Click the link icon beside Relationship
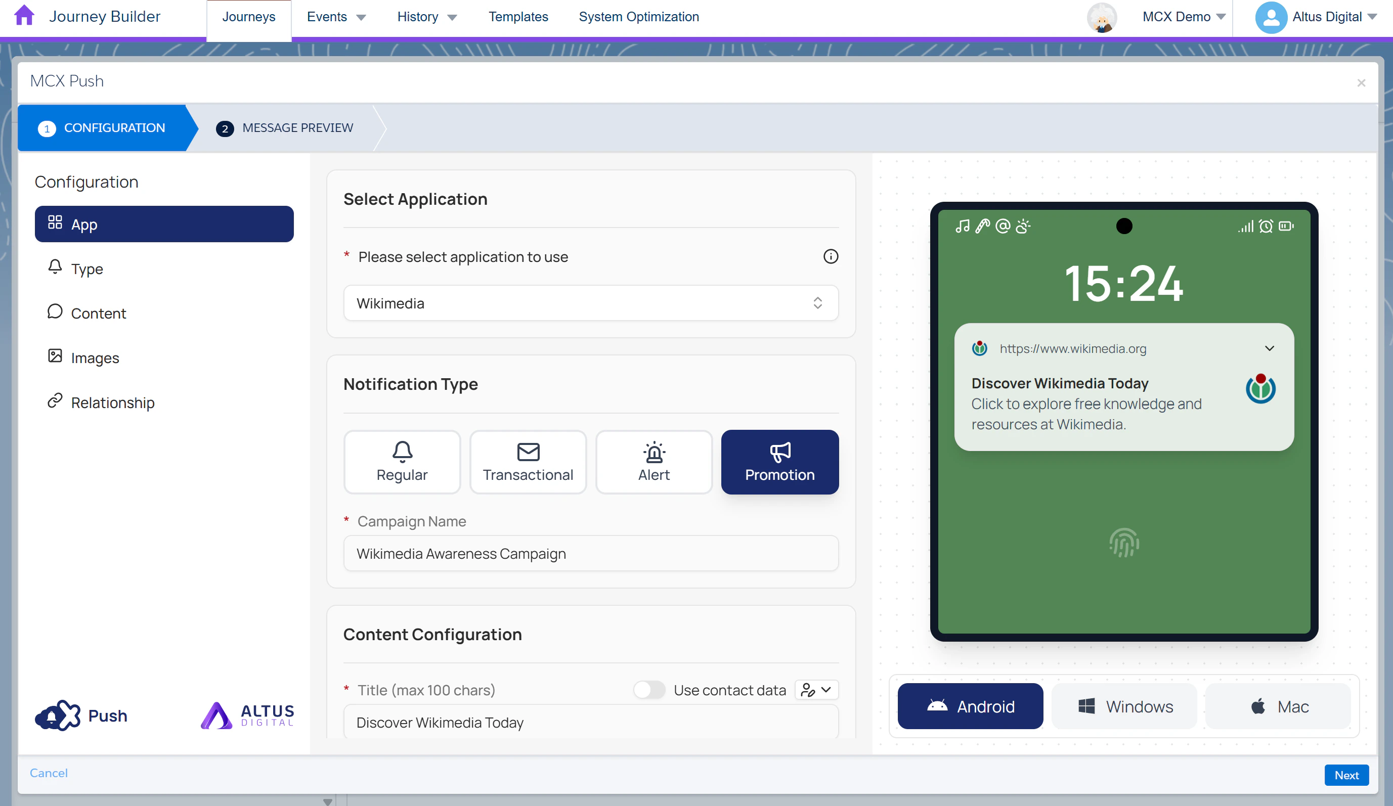Viewport: 1393px width, 806px height. pos(55,400)
